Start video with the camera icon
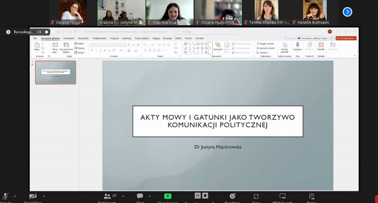Screen dimensions: 378x203 coord(33,196)
